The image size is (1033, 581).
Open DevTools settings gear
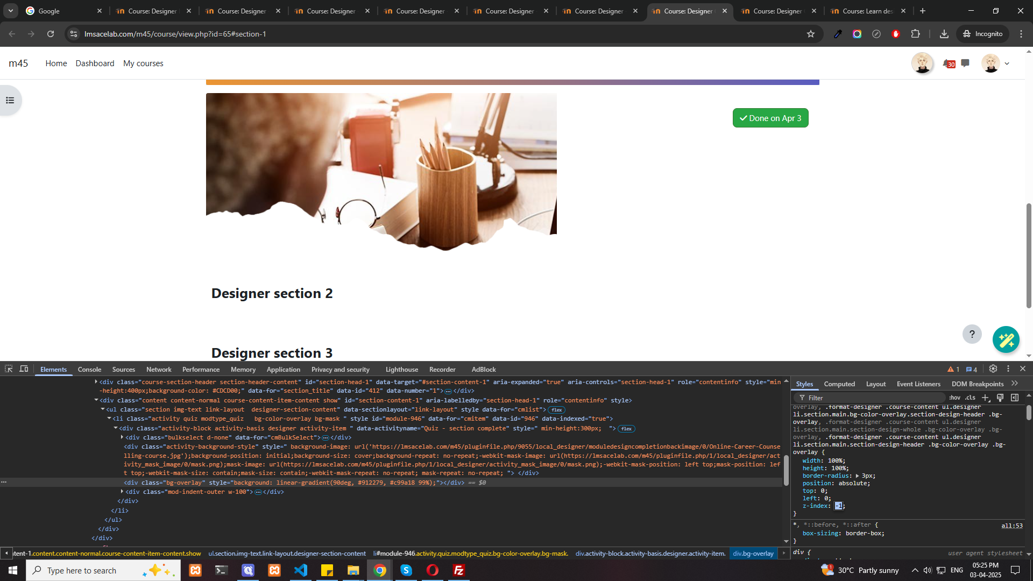click(993, 369)
